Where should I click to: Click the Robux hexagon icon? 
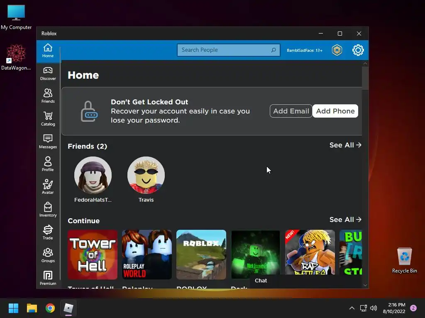click(x=337, y=50)
